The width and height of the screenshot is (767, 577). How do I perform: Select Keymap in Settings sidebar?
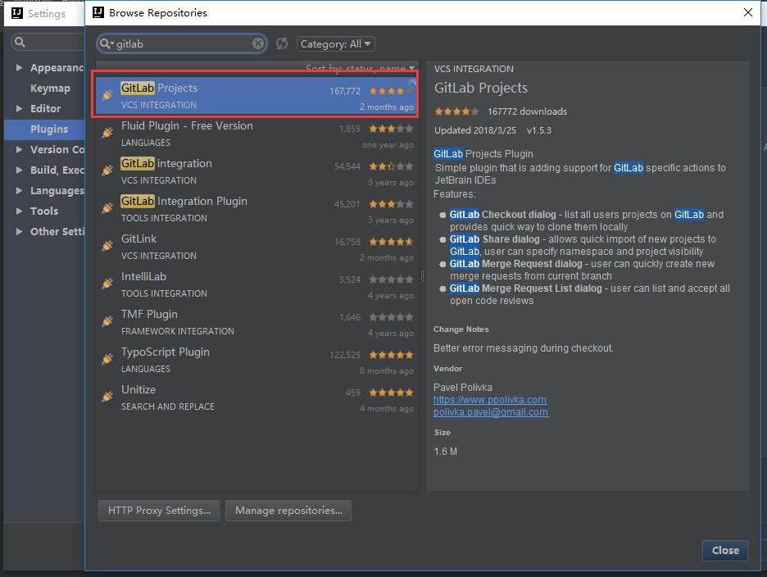coord(50,88)
